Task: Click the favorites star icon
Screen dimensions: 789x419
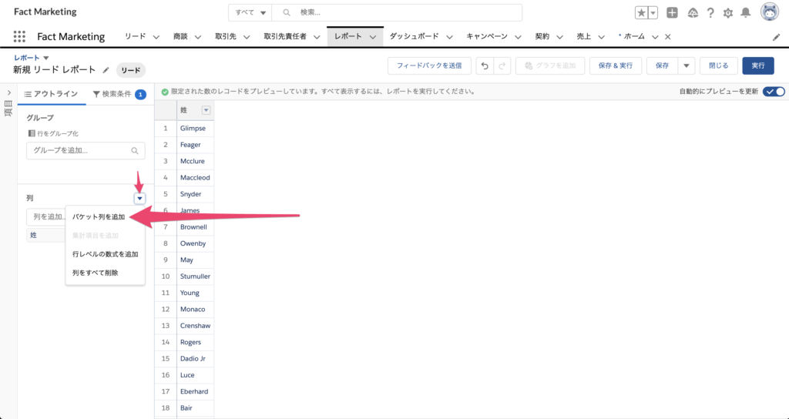Action: tap(642, 13)
